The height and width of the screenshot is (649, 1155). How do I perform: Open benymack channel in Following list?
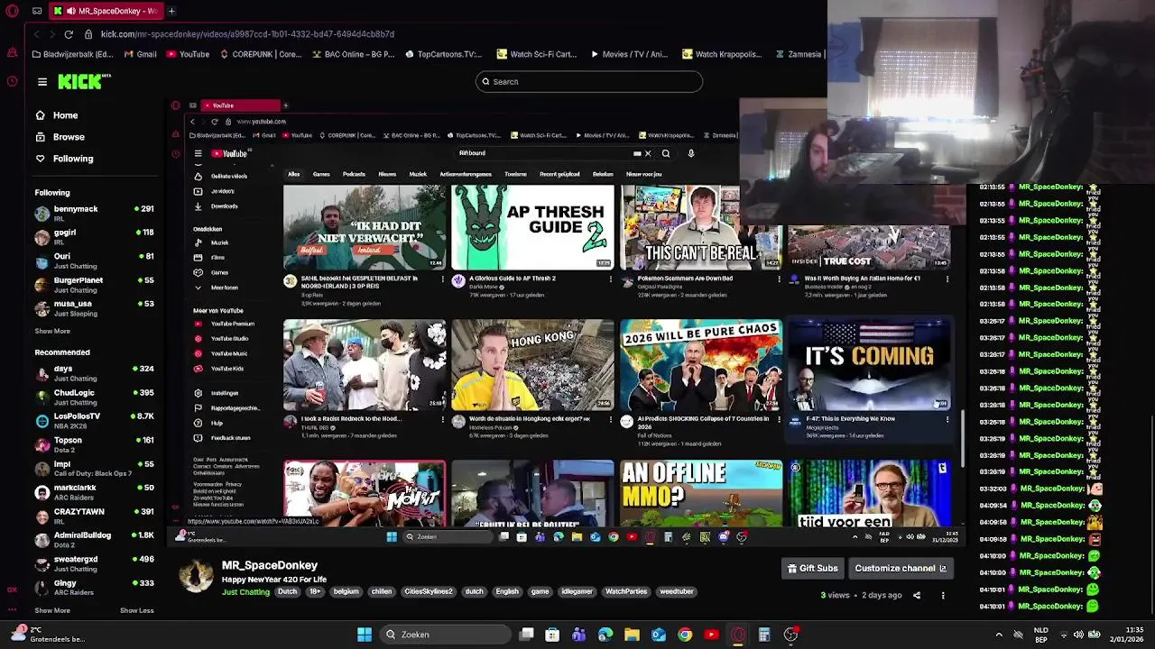point(94,213)
